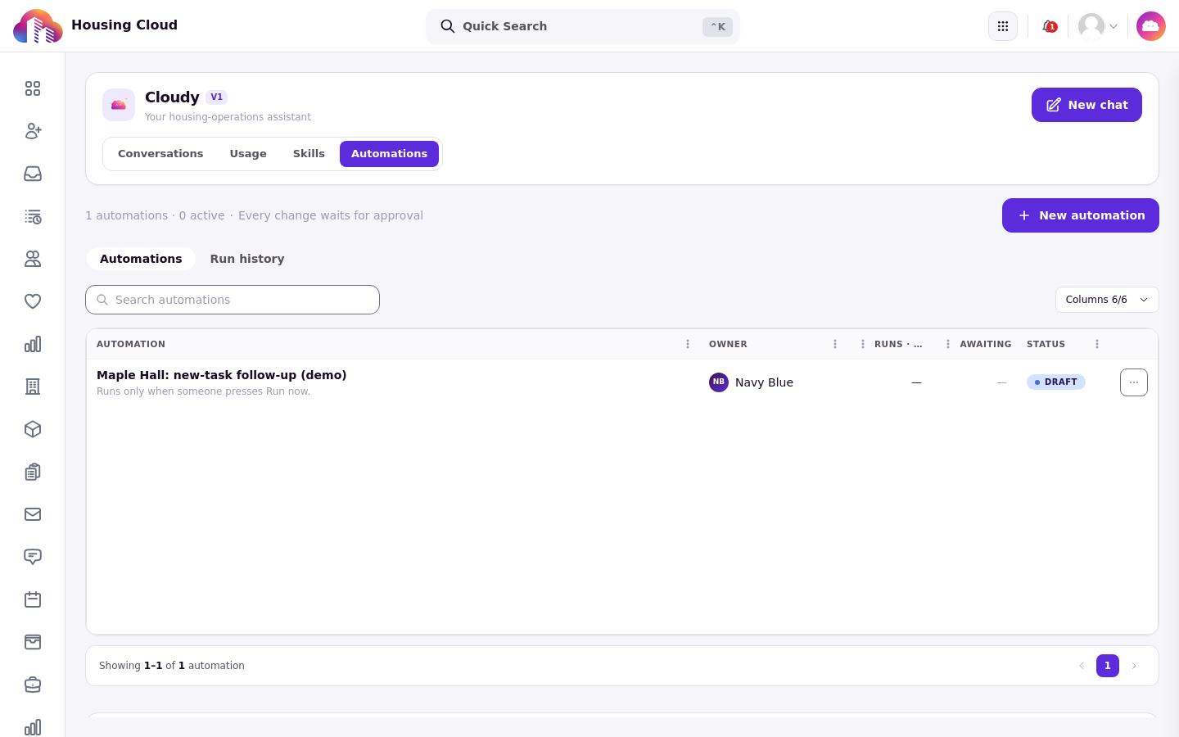Focus the Search automations field

tap(233, 300)
